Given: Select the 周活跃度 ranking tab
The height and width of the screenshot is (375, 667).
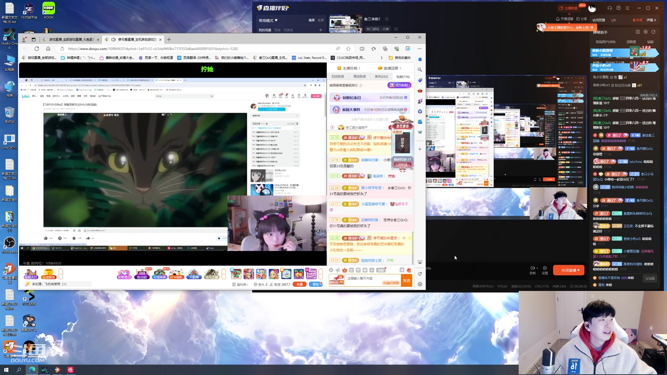Looking at the screenshot, I should pyautogui.click(x=359, y=76).
